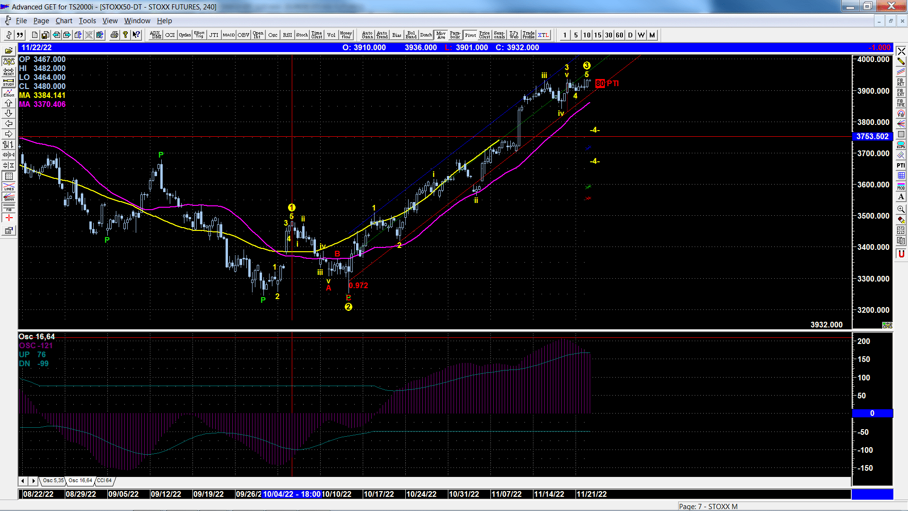Set timeframe to Weekly W
Screen dimensions: 908x511
641,35
